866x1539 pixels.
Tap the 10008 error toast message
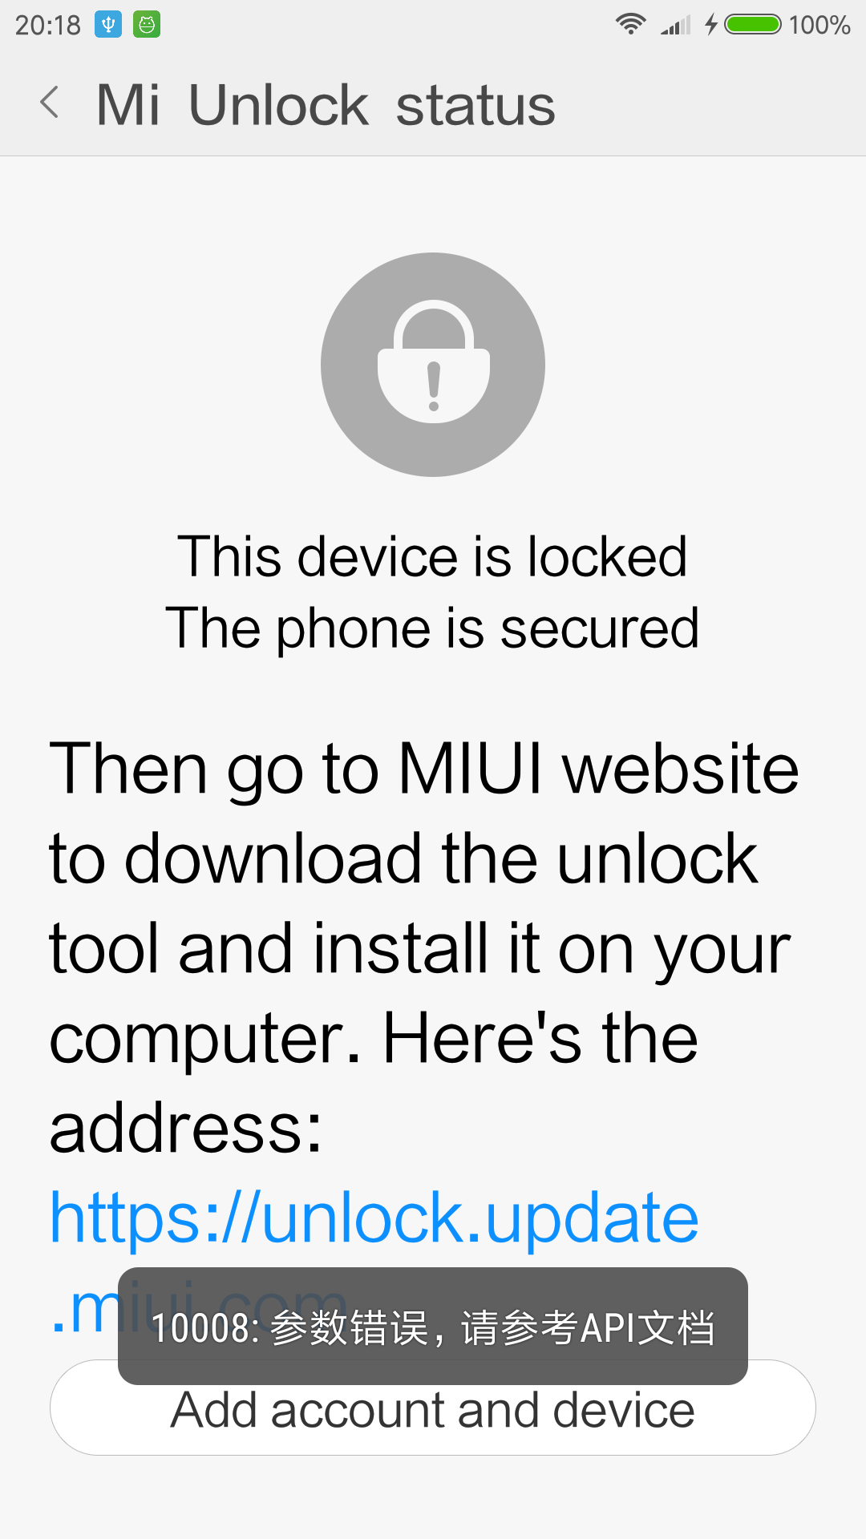433,1326
